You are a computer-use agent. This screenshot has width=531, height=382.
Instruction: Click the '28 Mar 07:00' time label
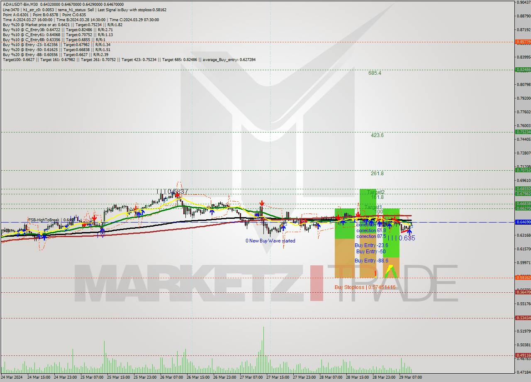tap(331, 377)
